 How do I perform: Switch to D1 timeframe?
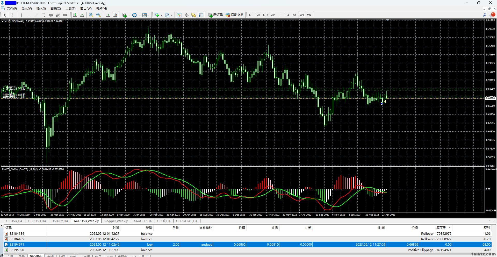(x=294, y=15)
